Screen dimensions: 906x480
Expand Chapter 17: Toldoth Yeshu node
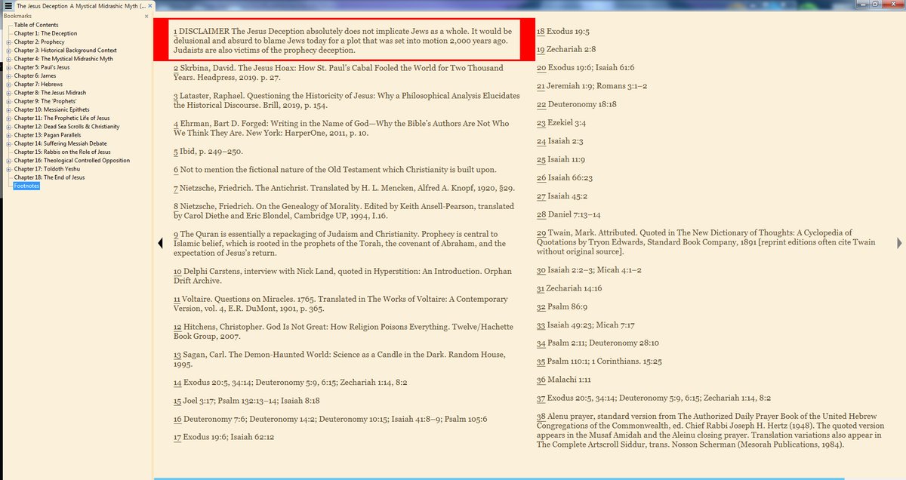pyautogui.click(x=9, y=169)
